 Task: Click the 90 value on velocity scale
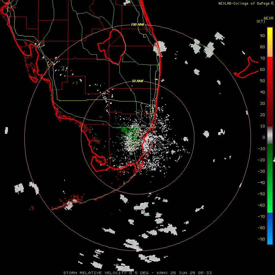click(262, 36)
